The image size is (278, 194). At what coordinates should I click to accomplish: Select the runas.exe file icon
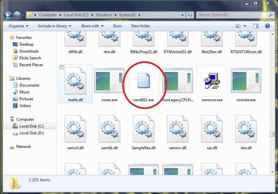coord(109,80)
